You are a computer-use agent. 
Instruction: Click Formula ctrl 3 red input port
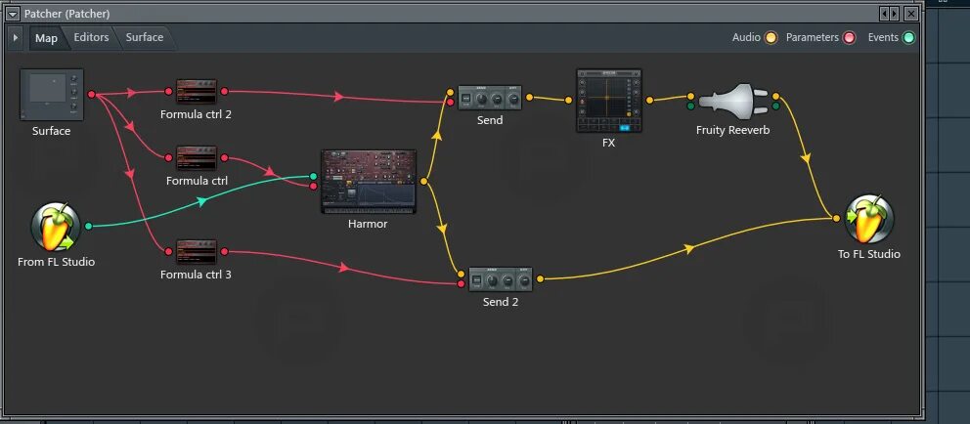168,251
